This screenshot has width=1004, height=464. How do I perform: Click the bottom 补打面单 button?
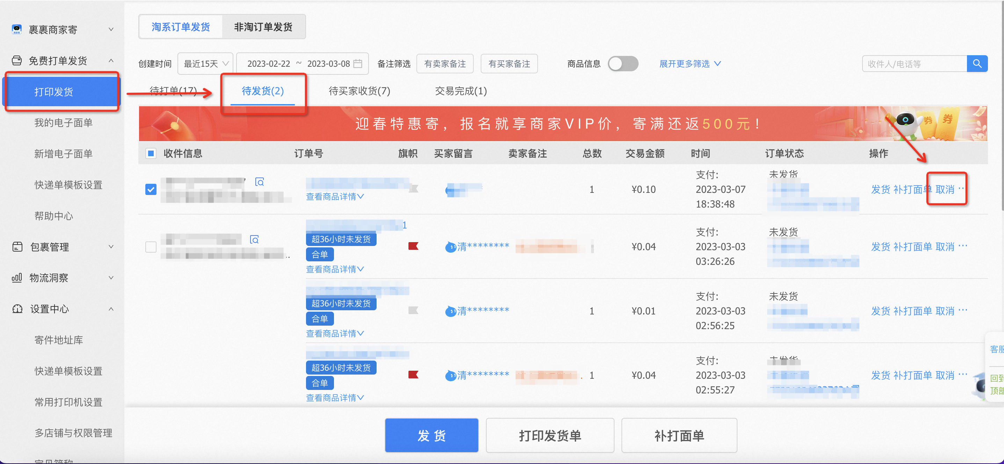(679, 435)
